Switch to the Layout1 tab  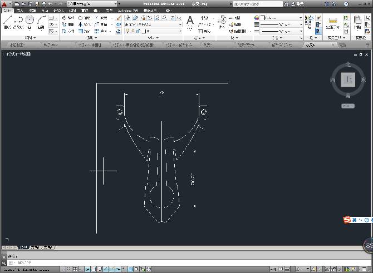click(x=35, y=247)
